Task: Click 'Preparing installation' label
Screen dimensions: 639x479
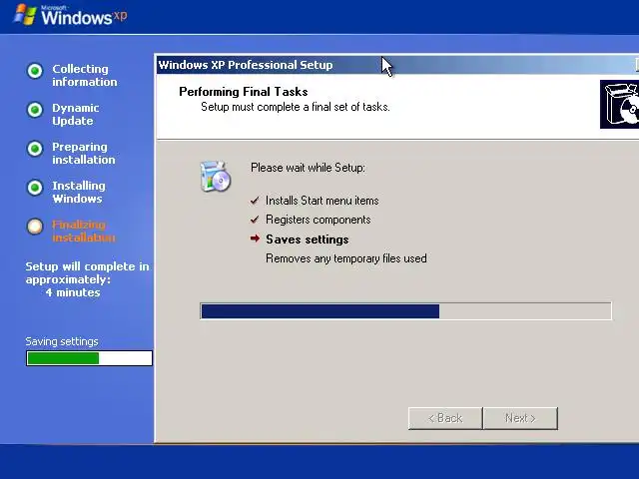Action: [84, 153]
